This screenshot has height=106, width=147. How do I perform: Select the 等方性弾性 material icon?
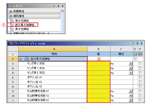(12, 21)
